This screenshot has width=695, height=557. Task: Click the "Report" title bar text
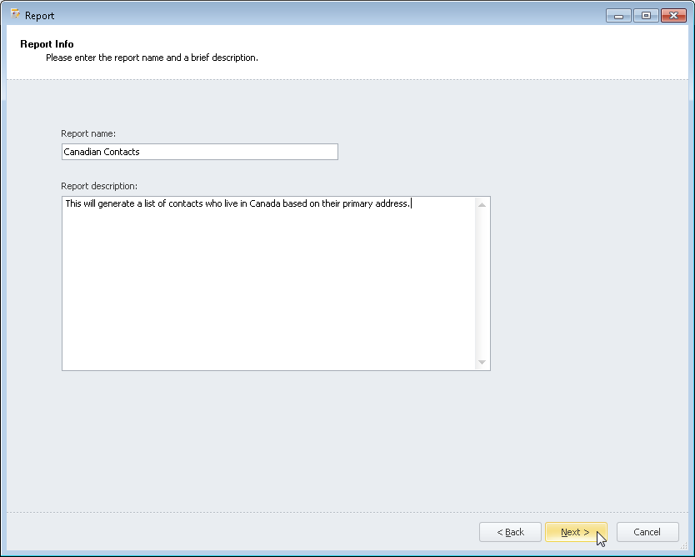pyautogui.click(x=40, y=15)
